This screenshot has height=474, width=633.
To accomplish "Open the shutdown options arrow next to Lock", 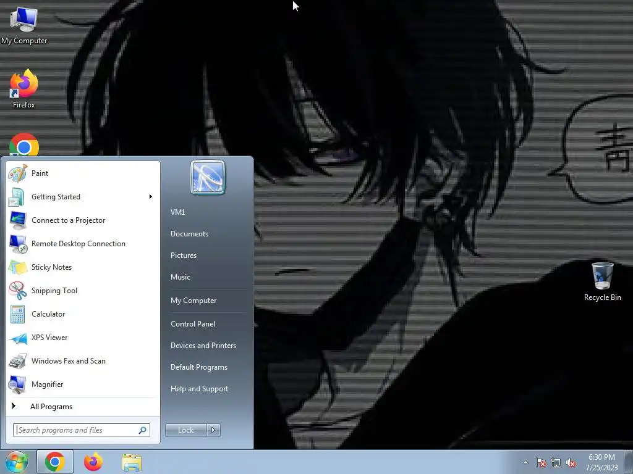I will (x=213, y=430).
